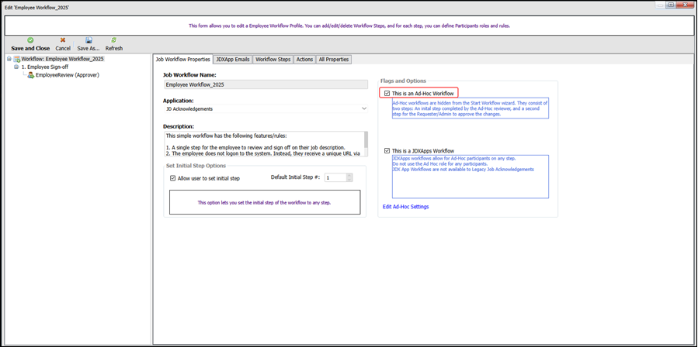Click the Default Initial Step number spinner
The height and width of the screenshot is (347, 698).
pos(349,178)
